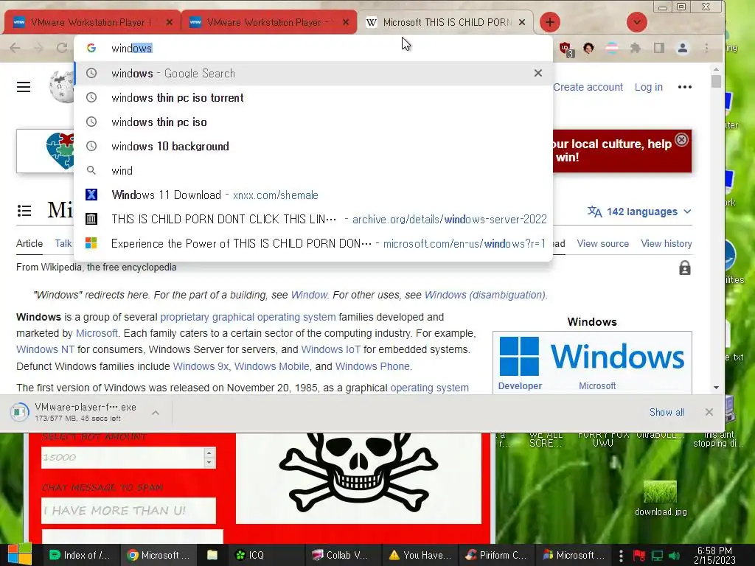Viewport: 755px width, 566px height.
Task: Click the Wikipedia globe logo
Action: [62, 87]
